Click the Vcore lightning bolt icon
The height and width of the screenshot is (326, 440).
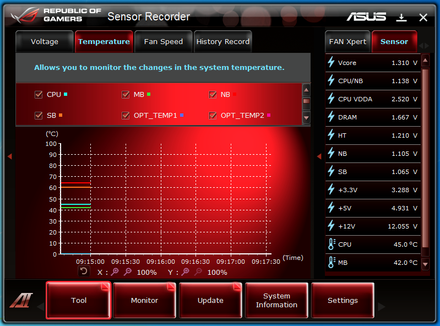331,62
